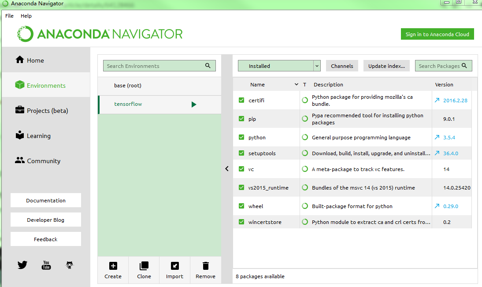Open the Help menu
The image size is (482, 287).
(26, 16)
